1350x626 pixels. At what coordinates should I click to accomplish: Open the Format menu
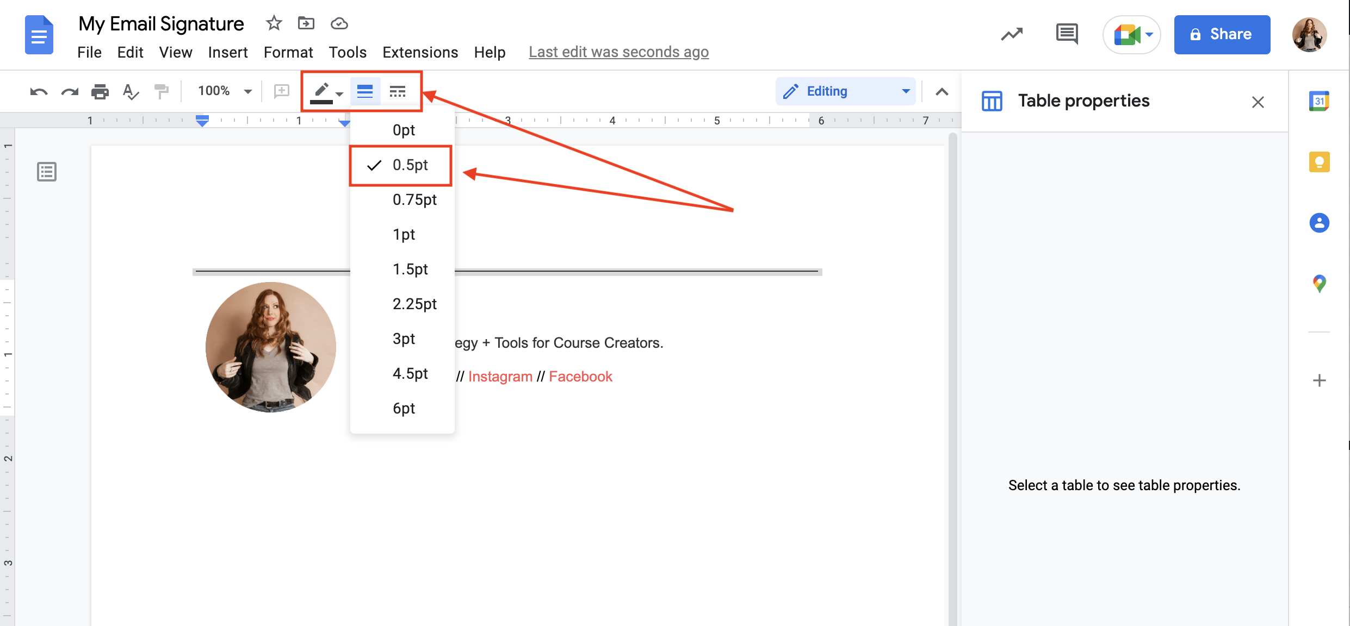click(288, 52)
